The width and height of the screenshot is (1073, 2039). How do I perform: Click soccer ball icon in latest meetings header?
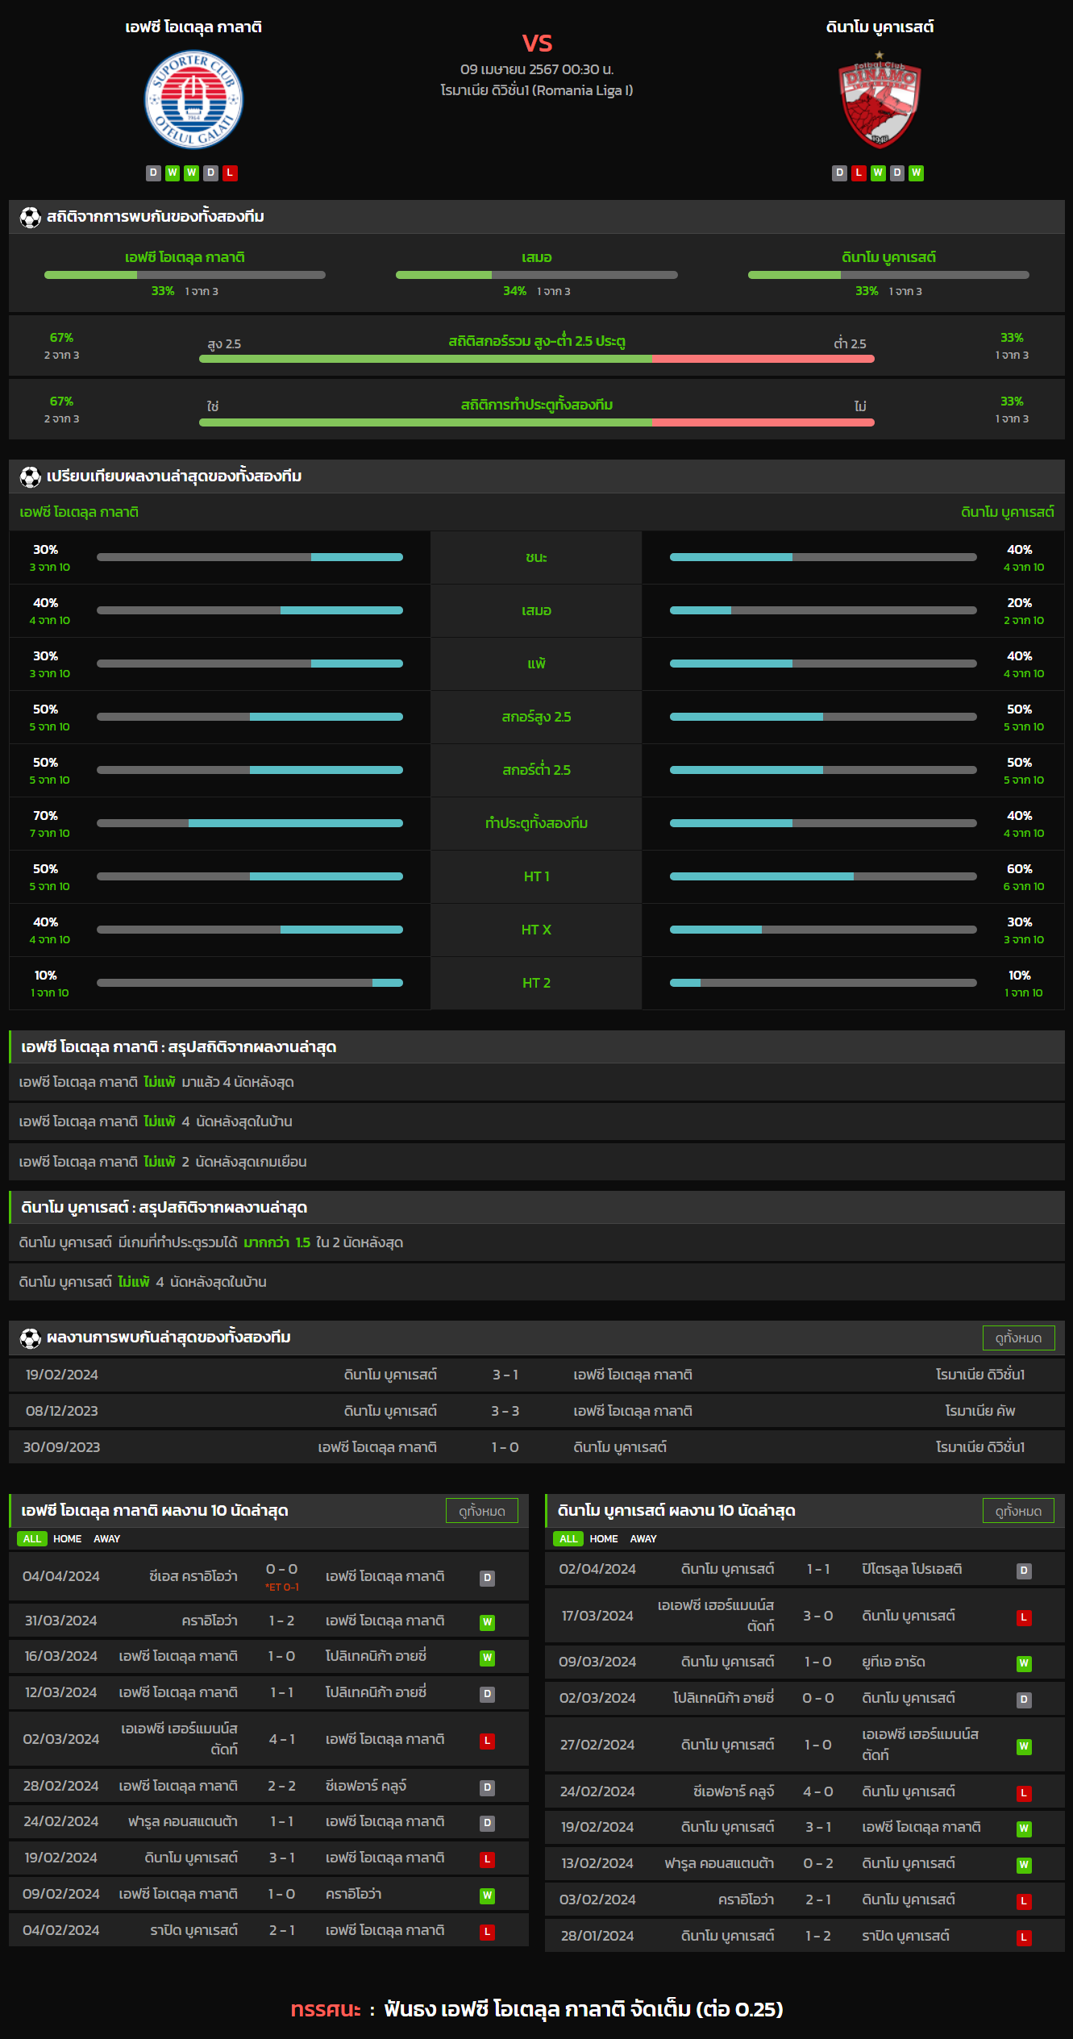tap(31, 1338)
